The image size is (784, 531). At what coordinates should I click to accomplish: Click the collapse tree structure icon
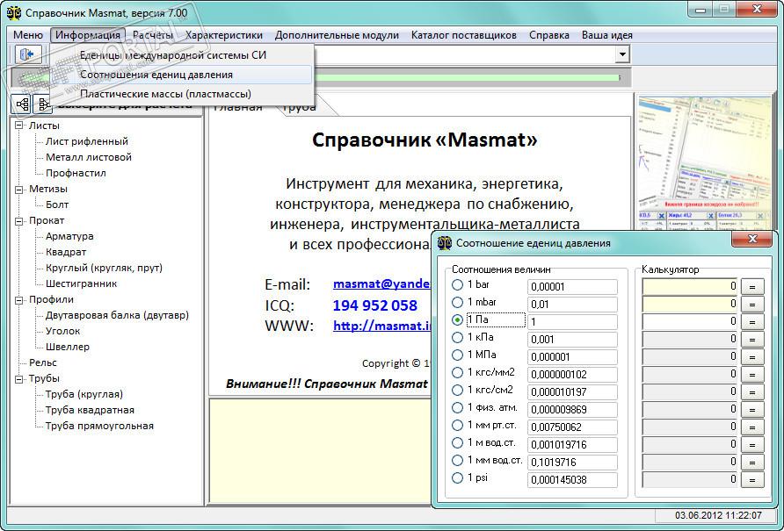point(42,104)
